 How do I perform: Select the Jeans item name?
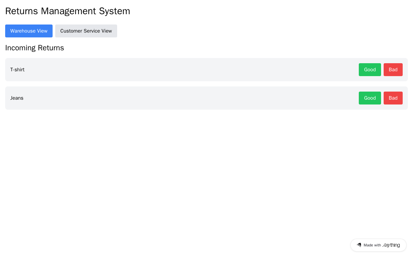click(17, 98)
